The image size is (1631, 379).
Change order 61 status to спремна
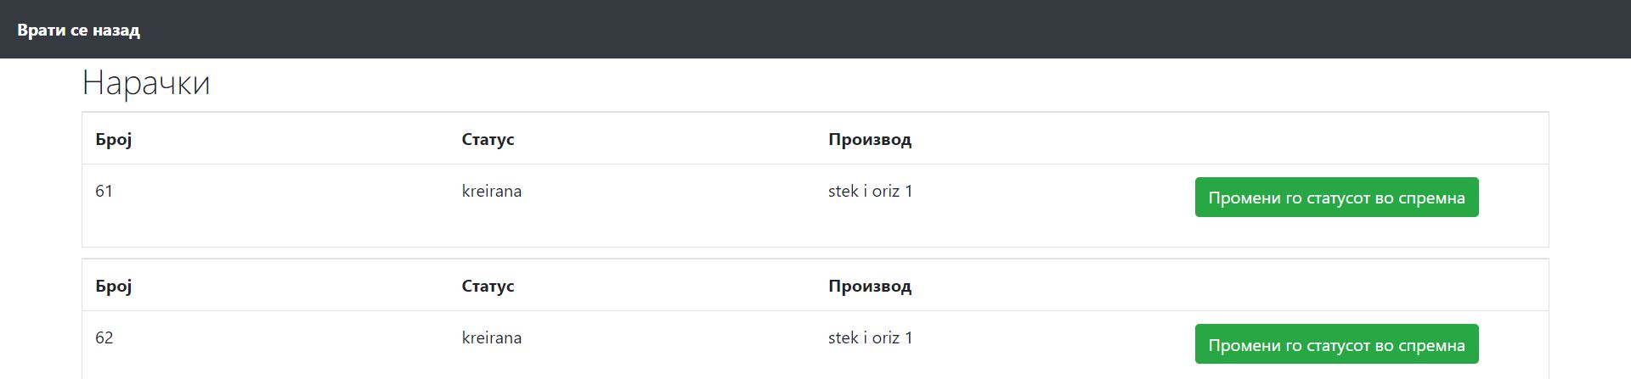pos(1335,198)
